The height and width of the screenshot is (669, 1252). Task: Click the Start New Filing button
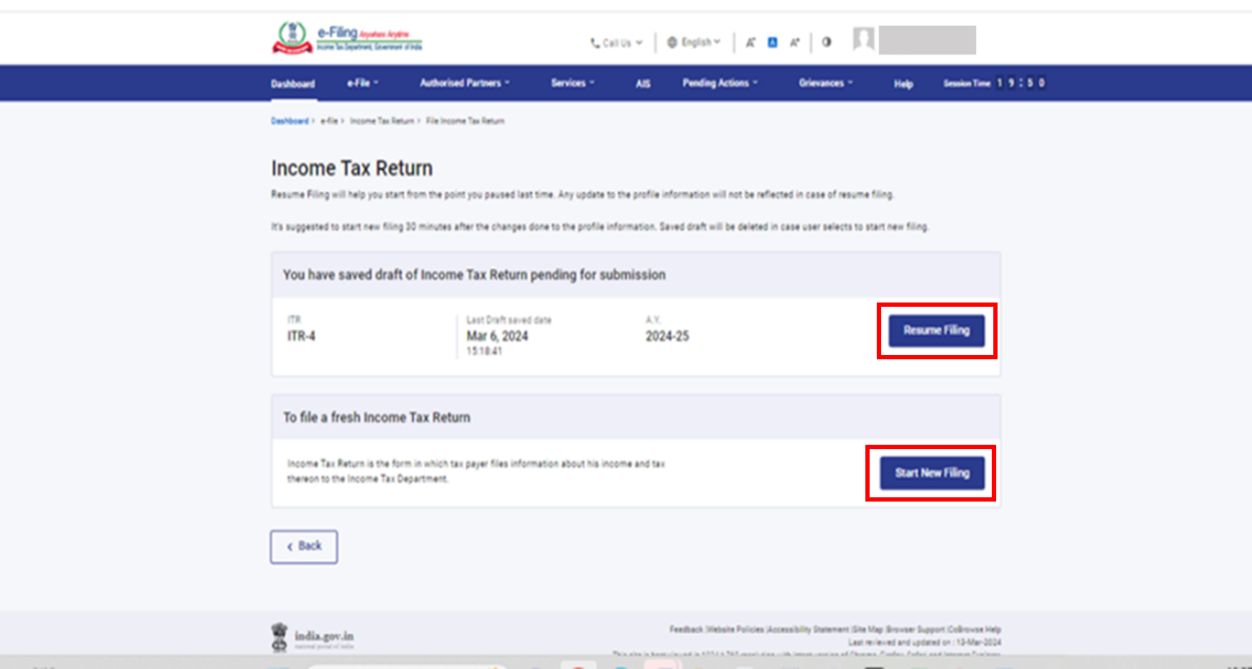click(x=932, y=473)
